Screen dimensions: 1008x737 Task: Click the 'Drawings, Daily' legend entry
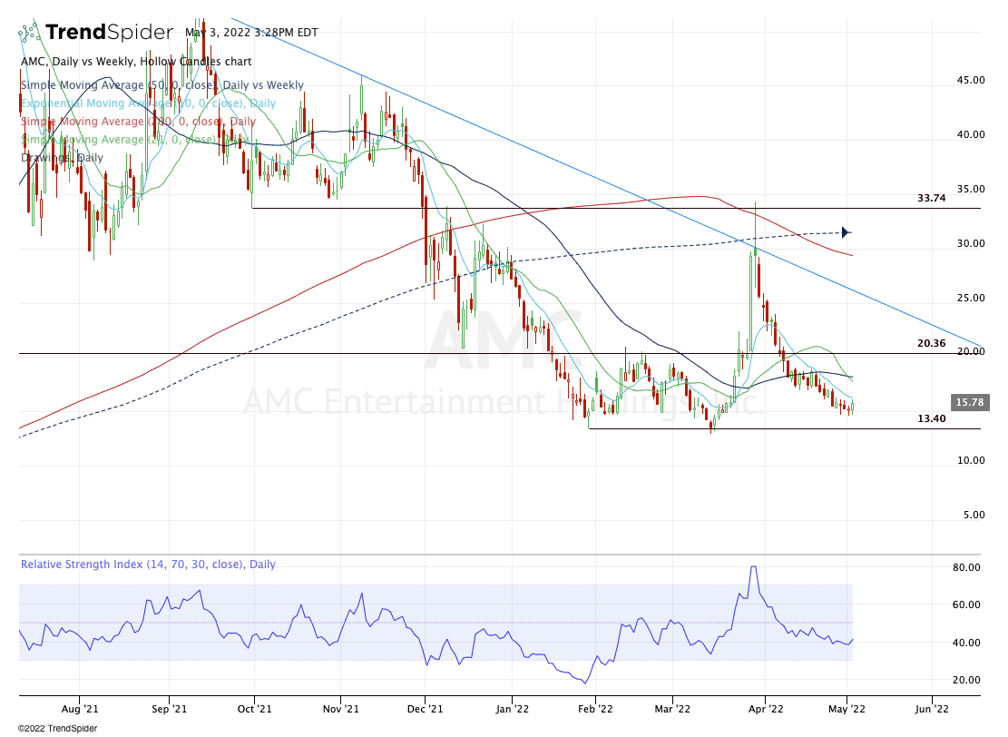[62, 158]
